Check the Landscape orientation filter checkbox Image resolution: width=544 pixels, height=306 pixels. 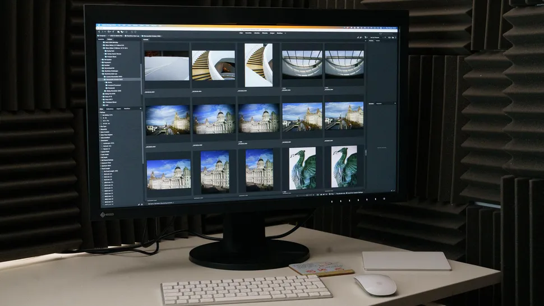[x=102, y=143]
